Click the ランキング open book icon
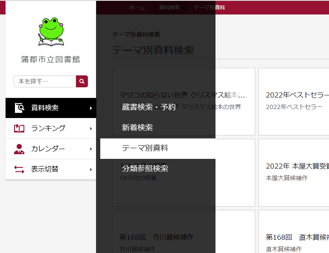The width and height of the screenshot is (329, 253). (x=19, y=128)
